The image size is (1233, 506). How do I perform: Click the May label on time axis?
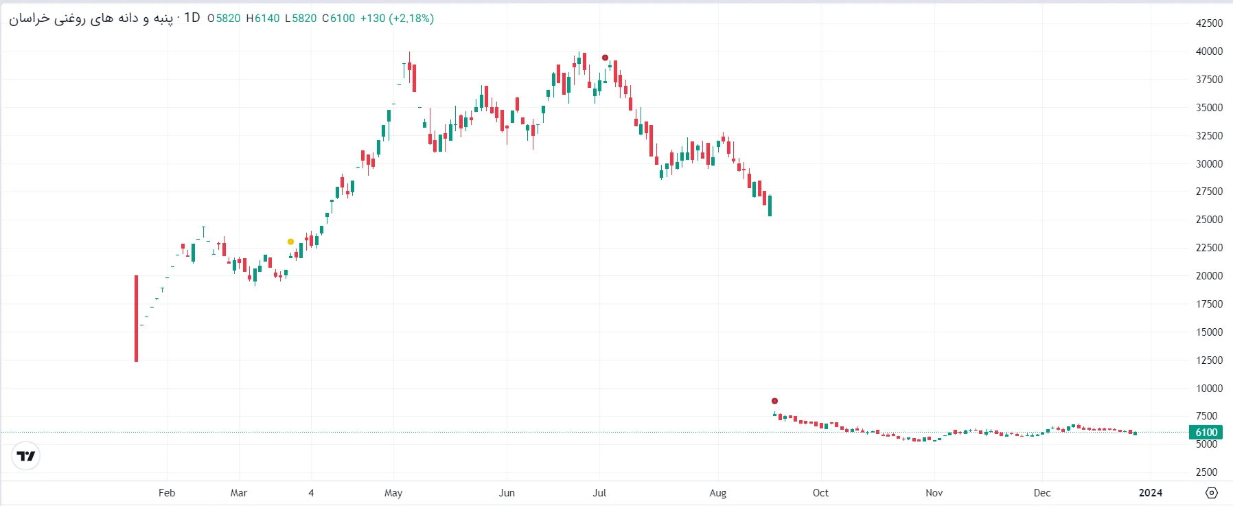tap(393, 493)
